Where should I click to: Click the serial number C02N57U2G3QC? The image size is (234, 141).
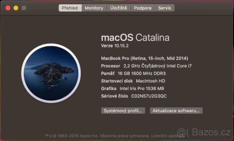point(149,96)
